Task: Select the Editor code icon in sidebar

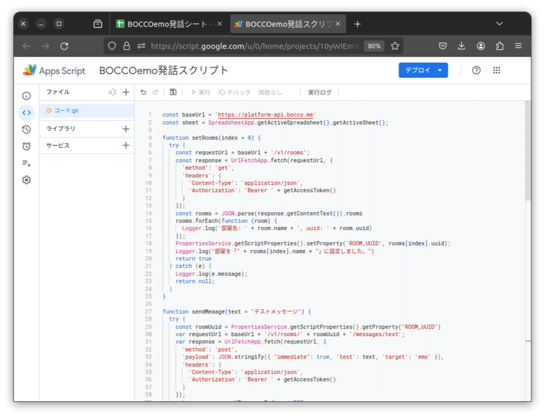Action: click(27, 112)
